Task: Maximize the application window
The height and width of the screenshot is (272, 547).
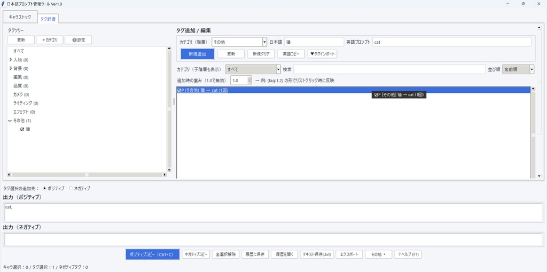Action: 523,4
